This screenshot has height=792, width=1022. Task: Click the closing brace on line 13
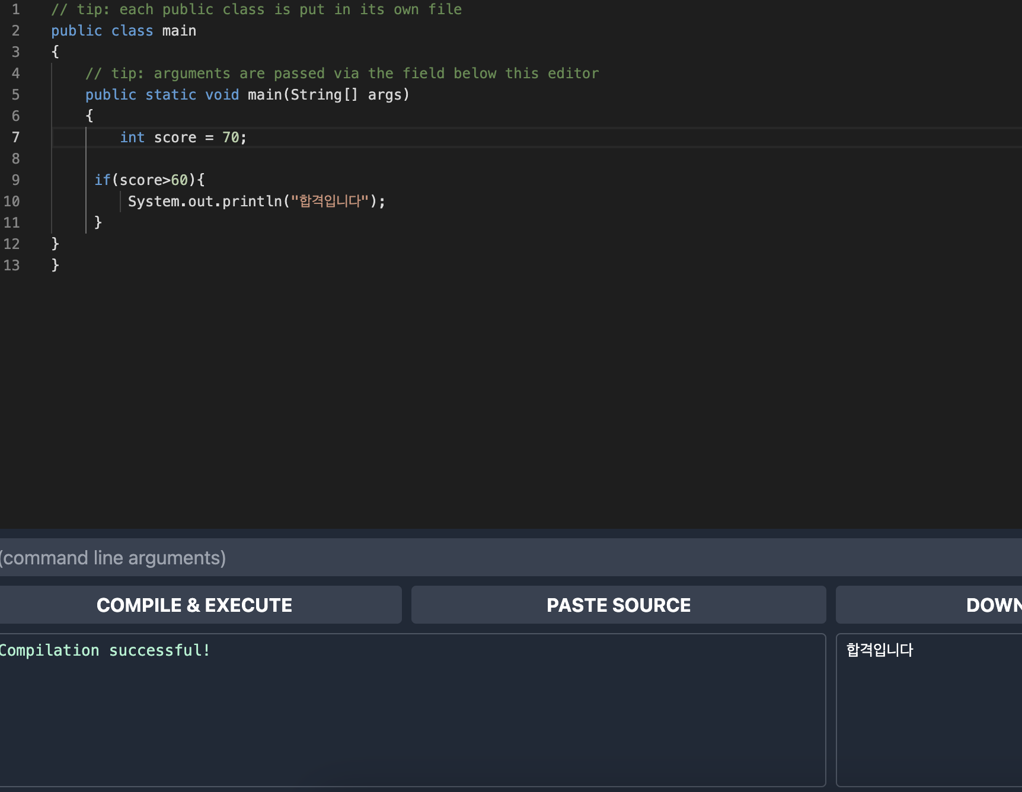tap(55, 266)
